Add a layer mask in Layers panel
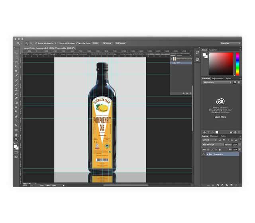 point(218,185)
